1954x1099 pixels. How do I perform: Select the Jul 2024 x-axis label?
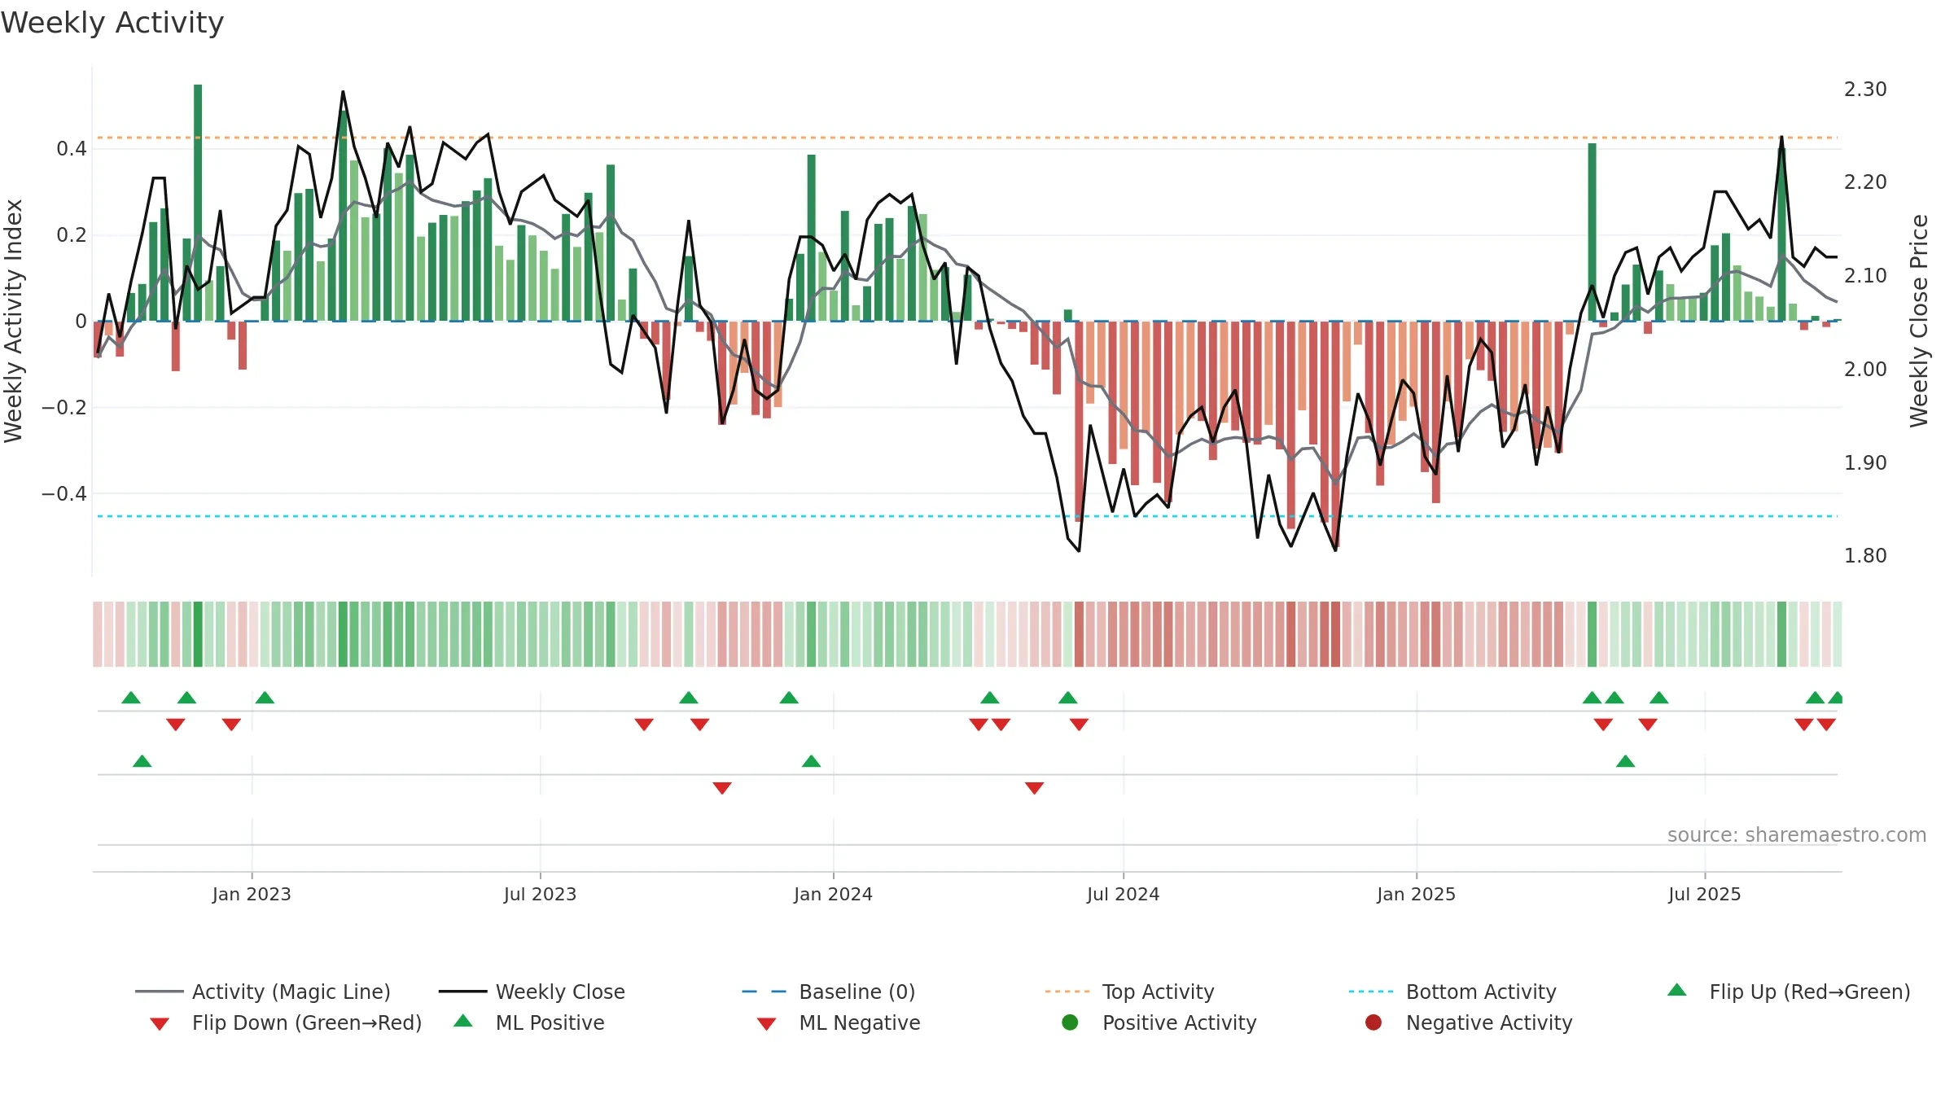click(1123, 894)
